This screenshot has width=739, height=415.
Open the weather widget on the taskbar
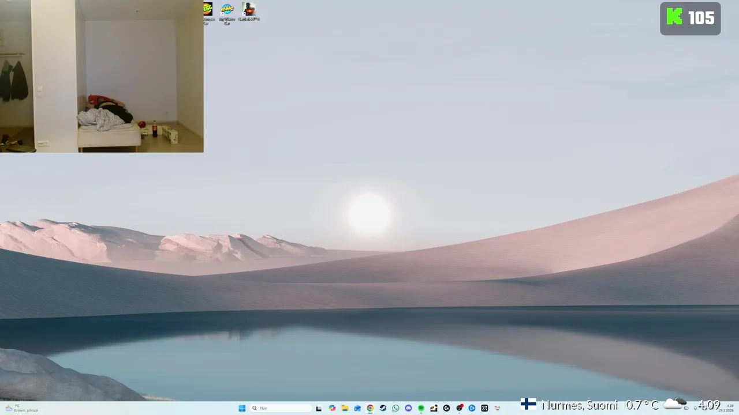pos(22,408)
